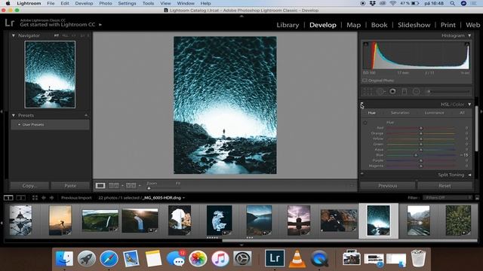Open Spotlight search in menu bar

tap(452, 3)
